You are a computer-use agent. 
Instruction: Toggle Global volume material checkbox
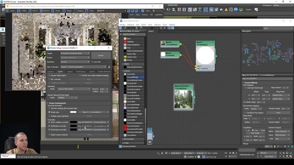tap(49, 135)
